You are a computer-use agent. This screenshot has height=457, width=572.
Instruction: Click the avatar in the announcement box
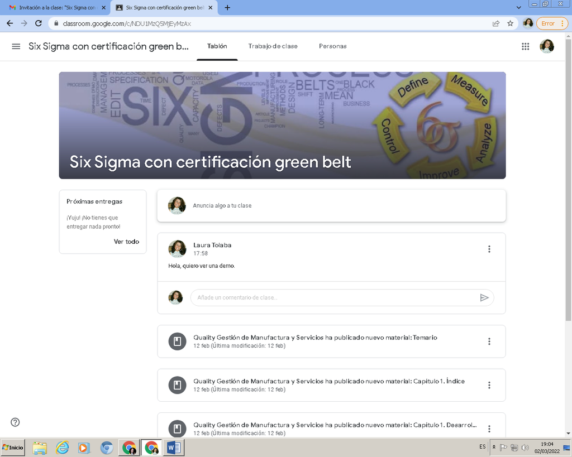[177, 205]
